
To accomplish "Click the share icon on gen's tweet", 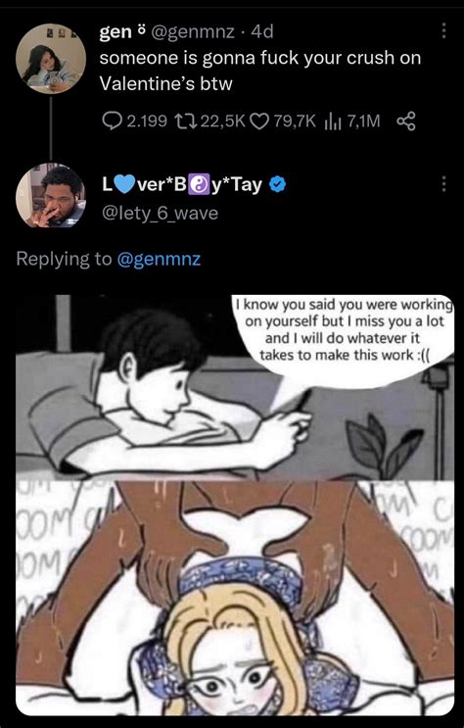I will tap(406, 121).
